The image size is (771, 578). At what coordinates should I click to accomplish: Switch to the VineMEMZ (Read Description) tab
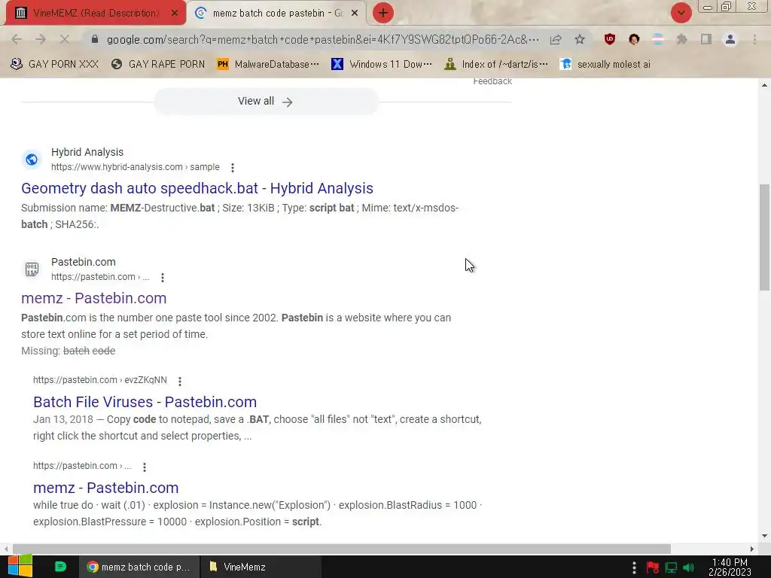96,13
